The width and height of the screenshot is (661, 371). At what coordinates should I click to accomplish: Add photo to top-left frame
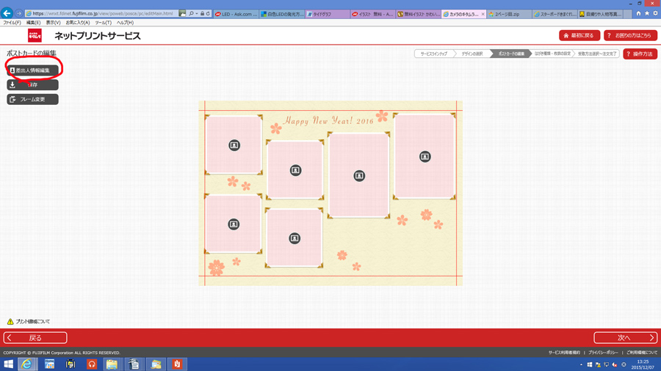pos(234,145)
